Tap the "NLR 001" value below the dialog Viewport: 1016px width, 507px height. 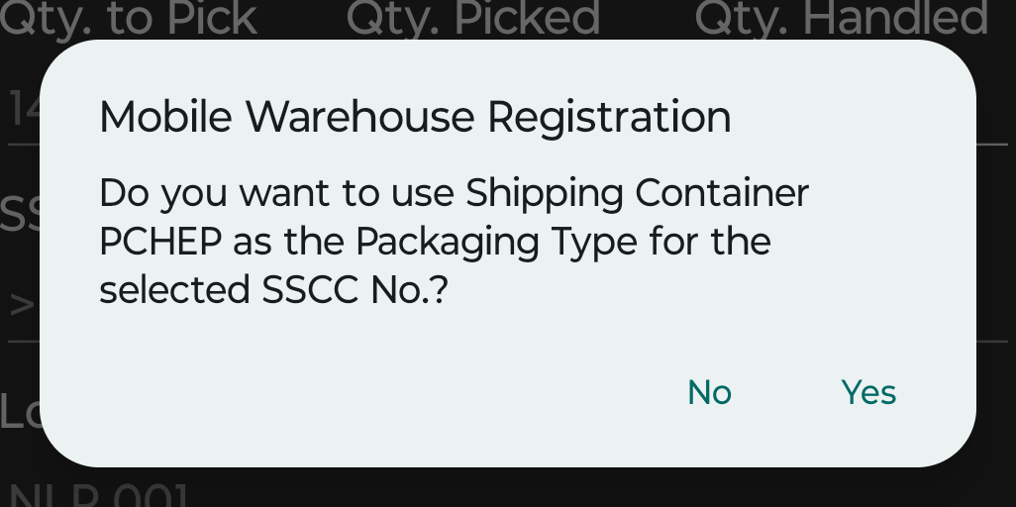[97, 494]
